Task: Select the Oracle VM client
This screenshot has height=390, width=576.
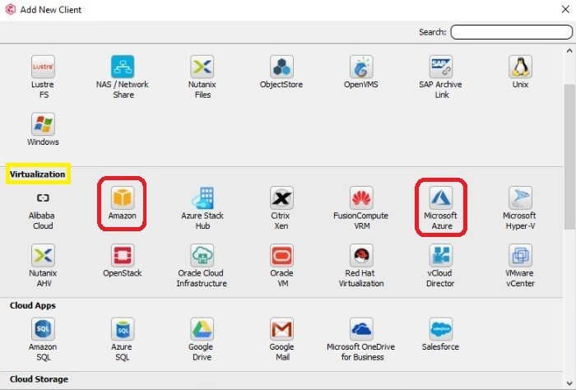Action: [281, 255]
